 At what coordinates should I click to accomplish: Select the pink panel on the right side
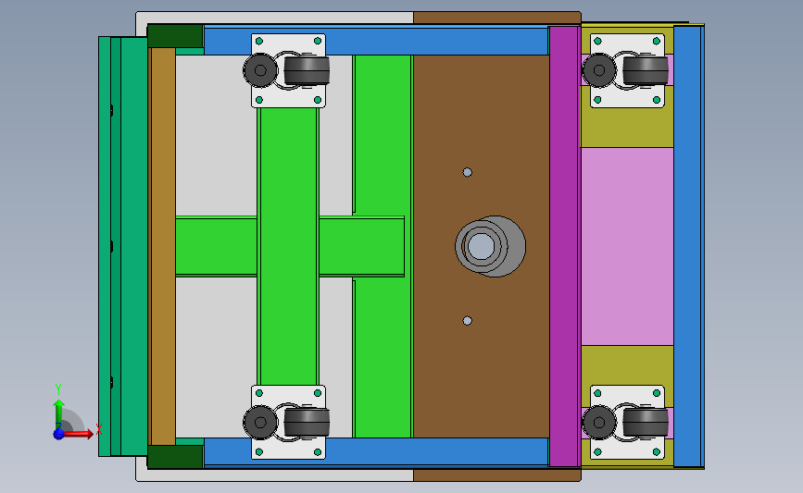pyautogui.click(x=627, y=246)
